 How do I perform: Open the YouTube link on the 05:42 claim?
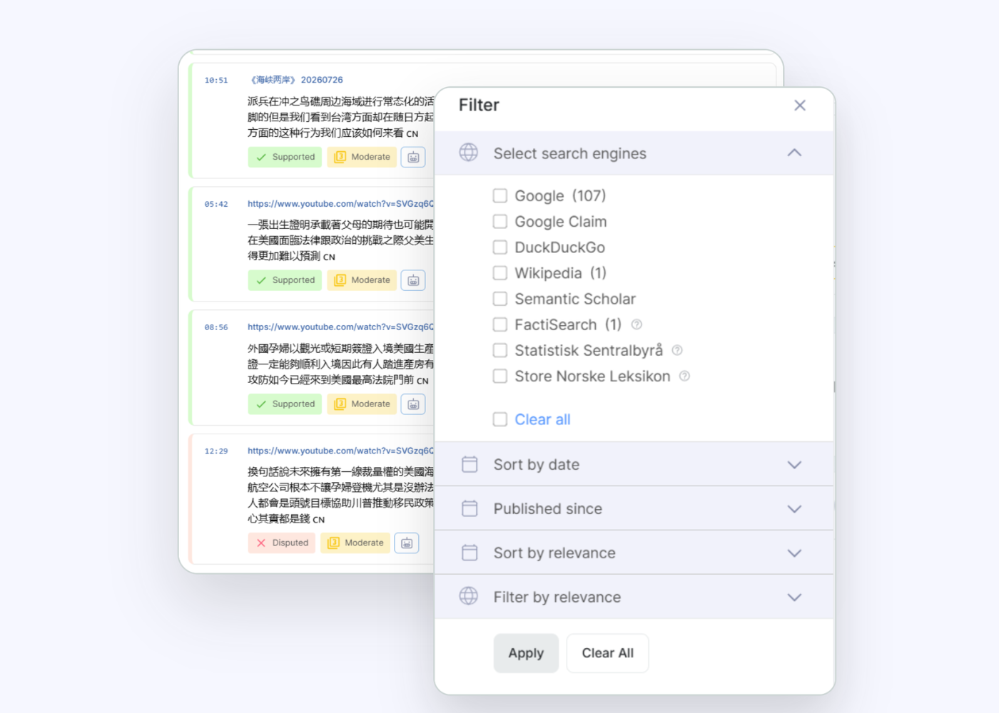340,204
